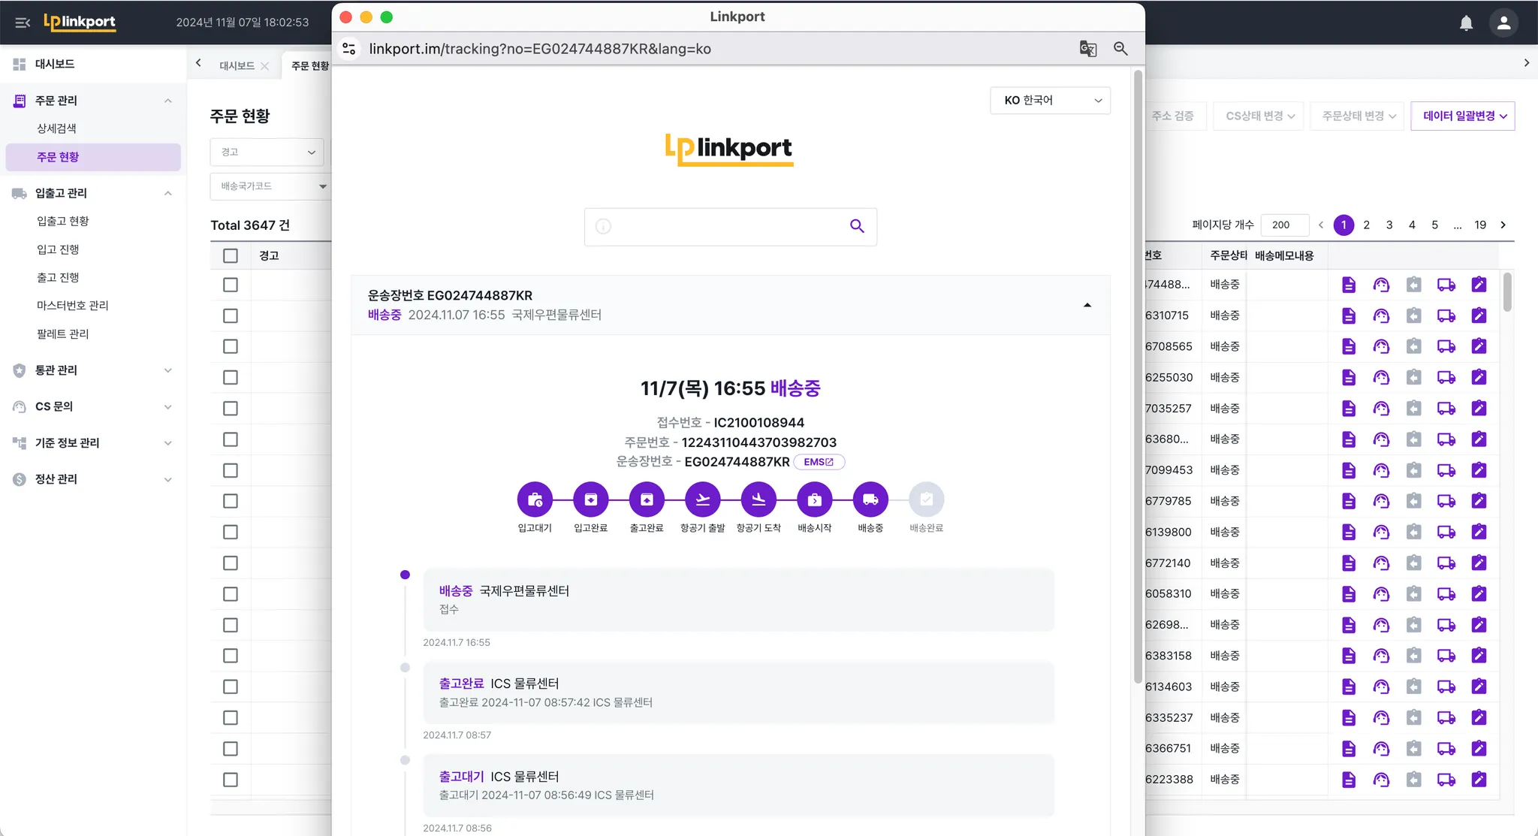This screenshot has height=836, width=1538.
Task: Select 입출고 현황 in the sidebar
Action: coord(63,221)
